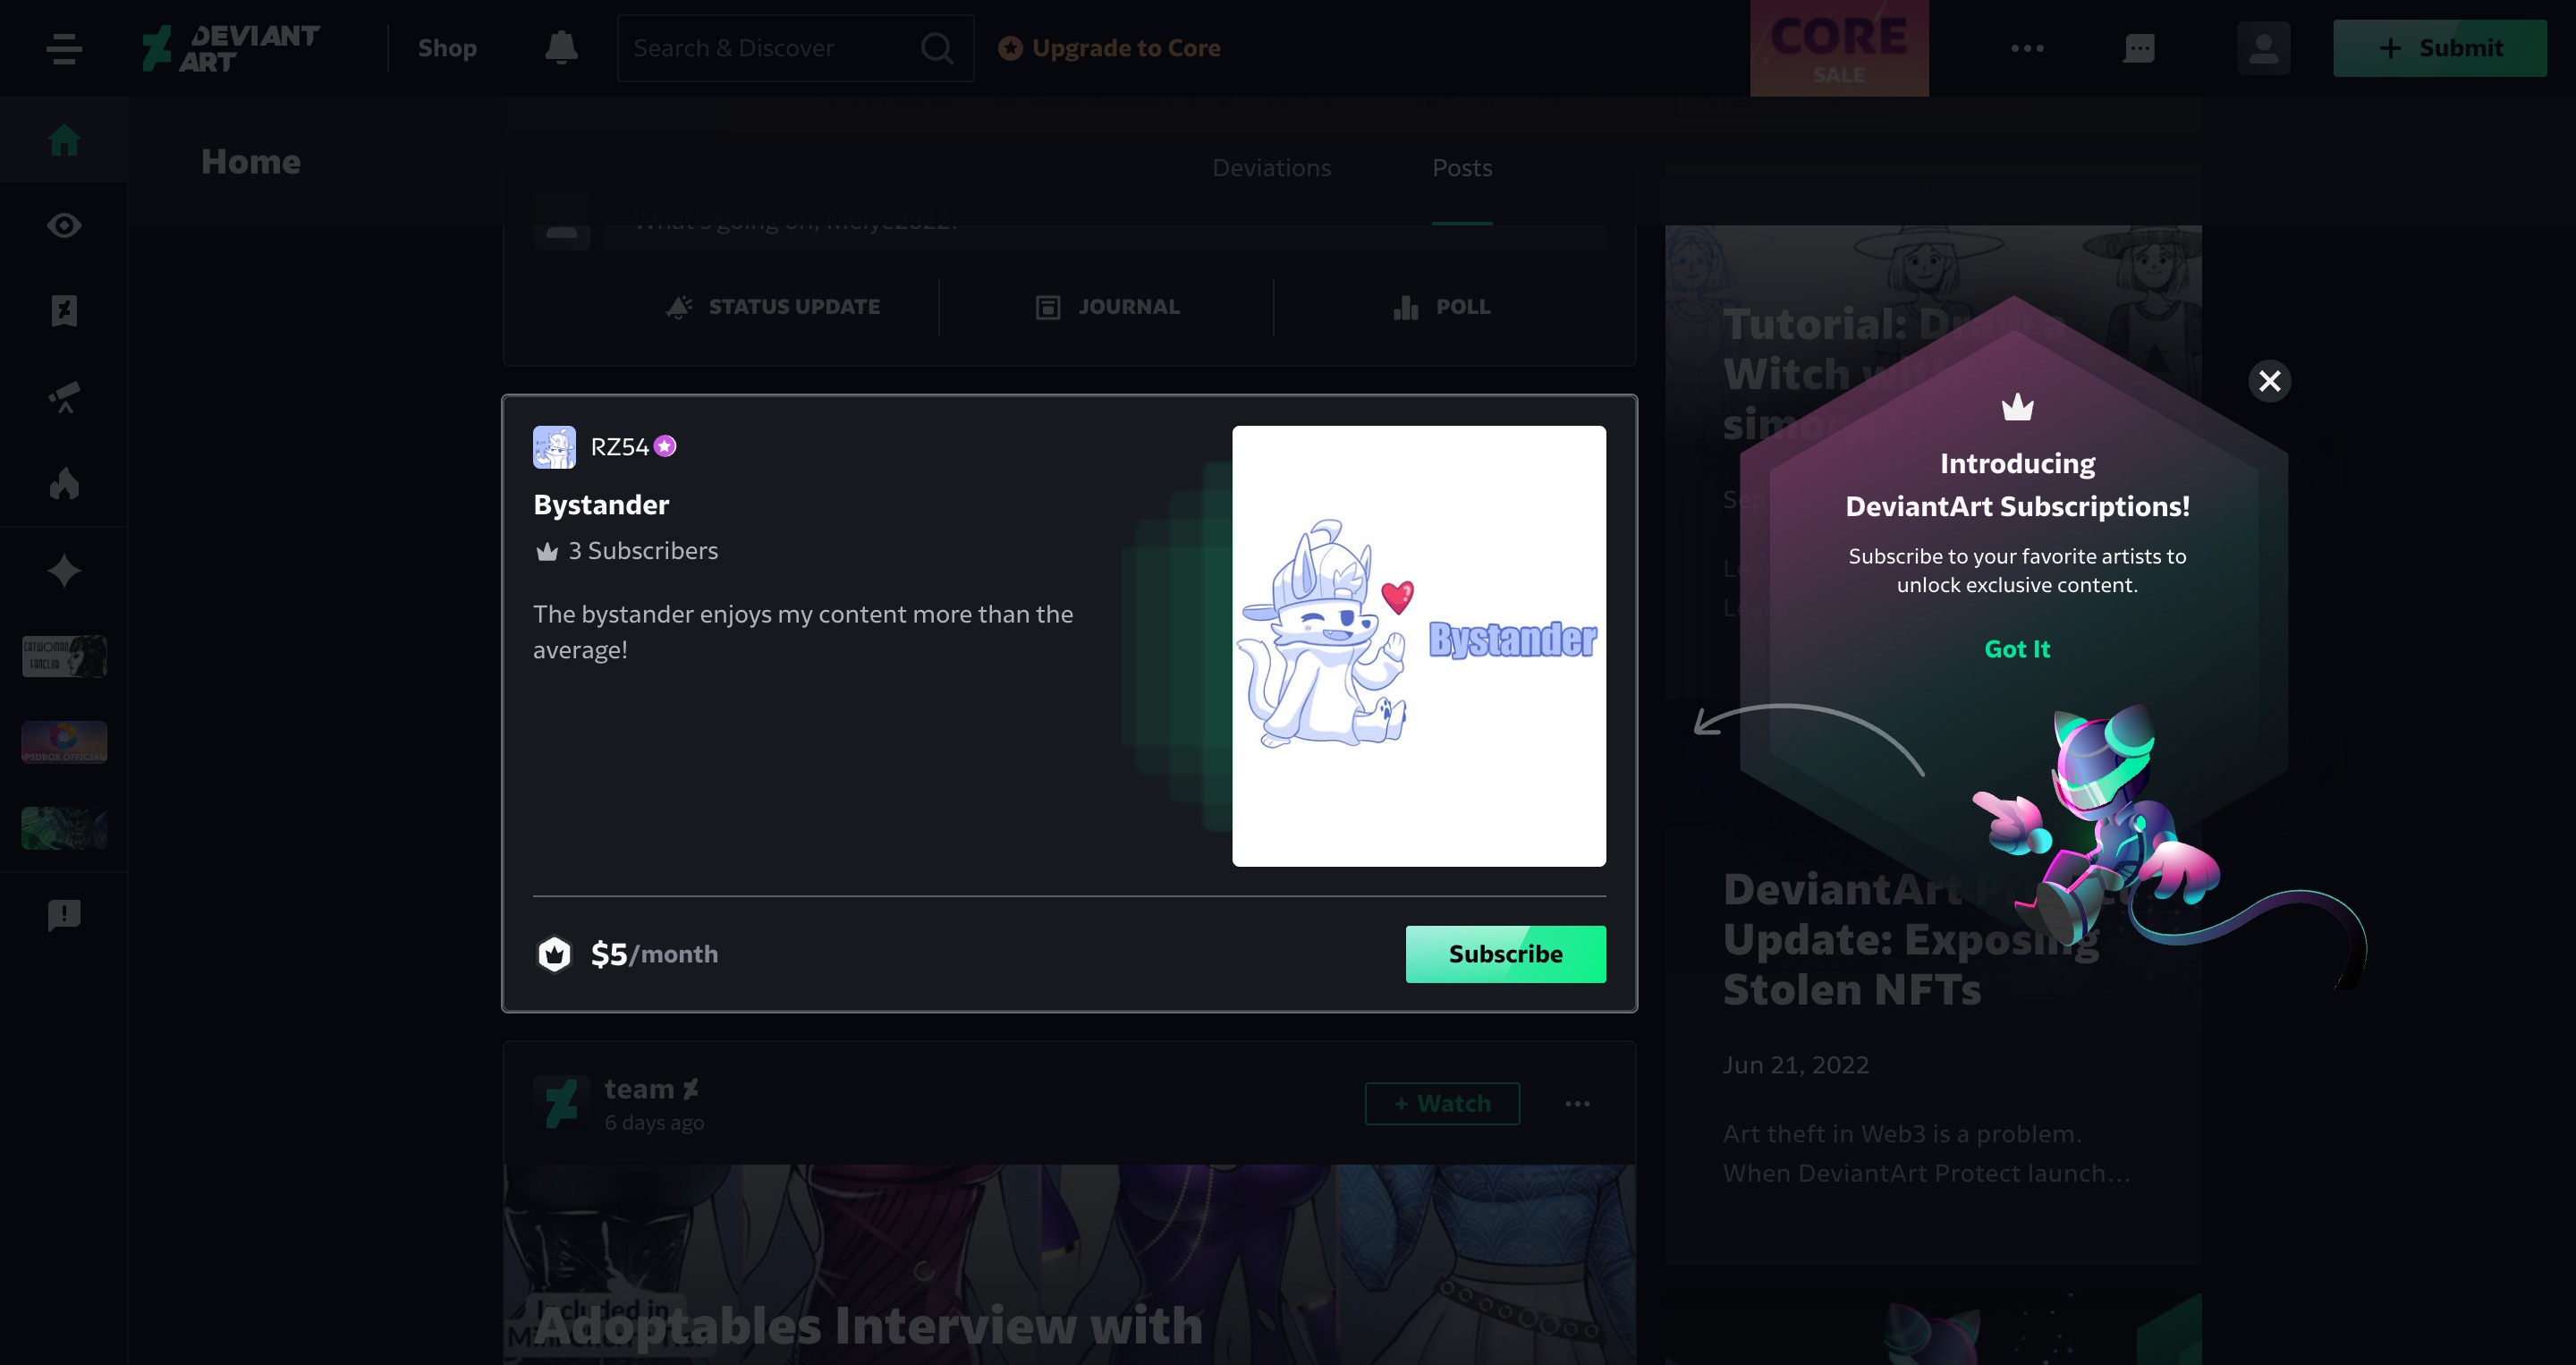Image resolution: width=2576 pixels, height=1365 pixels.
Task: Click the Submit button
Action: [2440, 48]
